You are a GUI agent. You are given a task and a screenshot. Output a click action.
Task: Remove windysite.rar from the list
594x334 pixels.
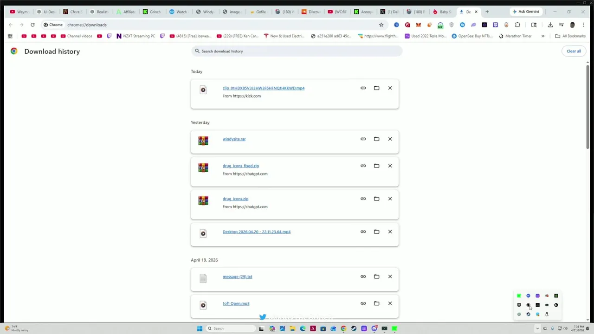pyautogui.click(x=390, y=139)
